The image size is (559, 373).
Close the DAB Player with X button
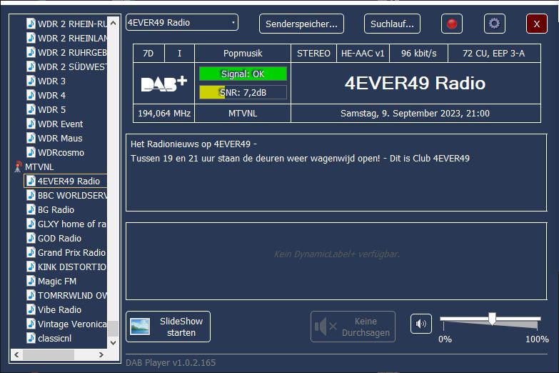[537, 24]
